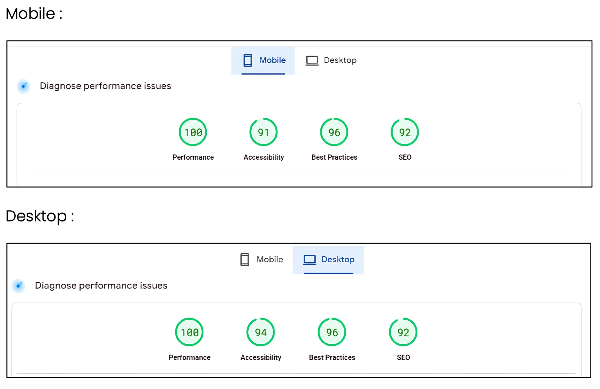Click the 'Desktop :' section heading

[x=40, y=216]
